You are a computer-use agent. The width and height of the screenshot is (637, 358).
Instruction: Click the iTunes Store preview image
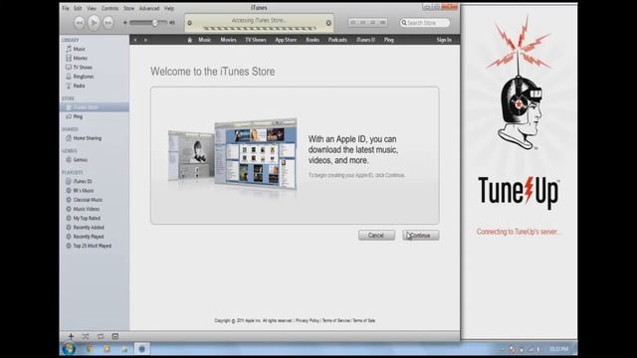point(232,154)
